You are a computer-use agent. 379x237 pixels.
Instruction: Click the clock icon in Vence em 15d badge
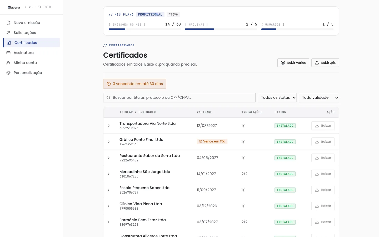201,141
